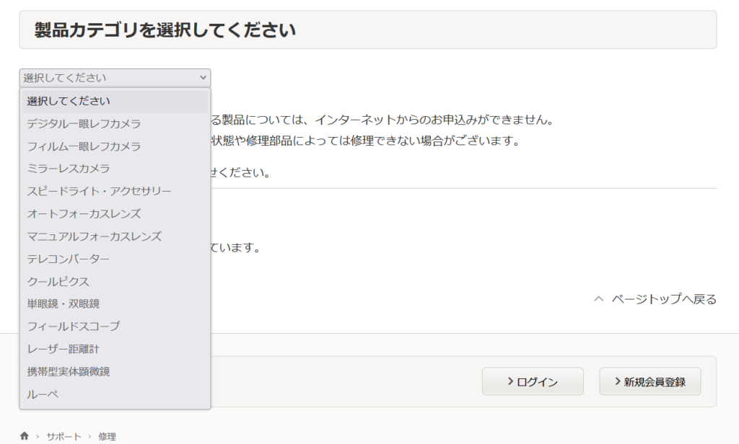Choose オートフォーカスレンズ category
Image resolution: width=739 pixels, height=444 pixels.
84,214
